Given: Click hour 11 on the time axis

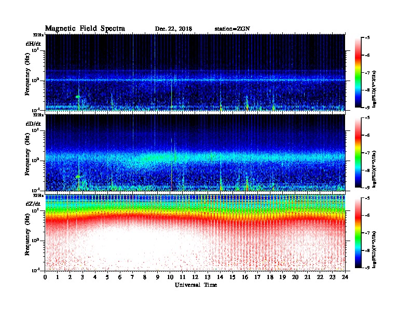Looking at the screenshot, I should tap(183, 277).
